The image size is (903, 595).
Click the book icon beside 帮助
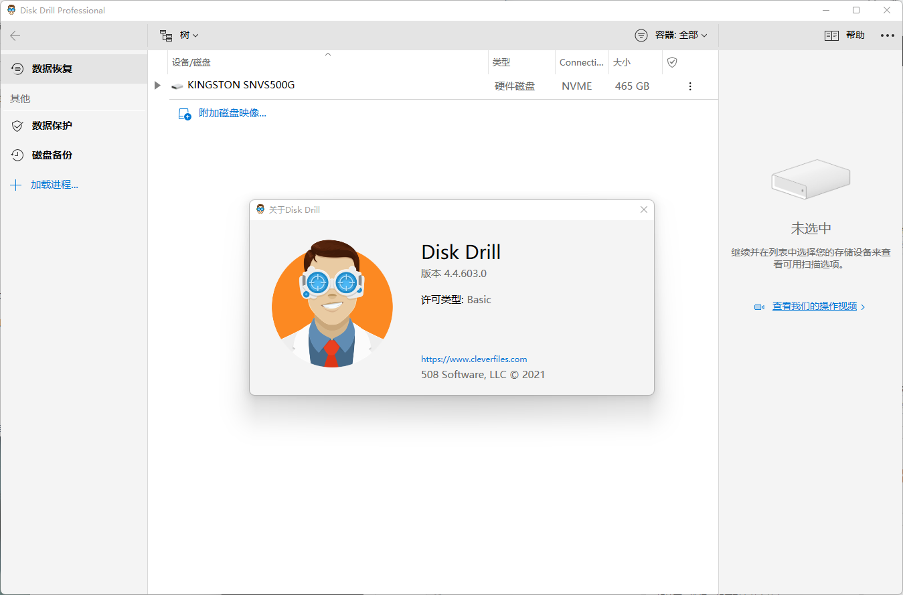pos(831,36)
